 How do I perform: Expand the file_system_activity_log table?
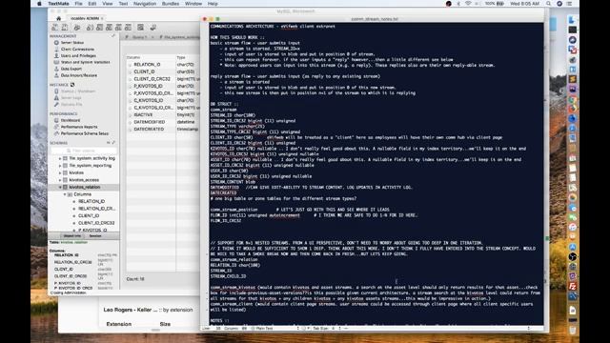click(60, 159)
